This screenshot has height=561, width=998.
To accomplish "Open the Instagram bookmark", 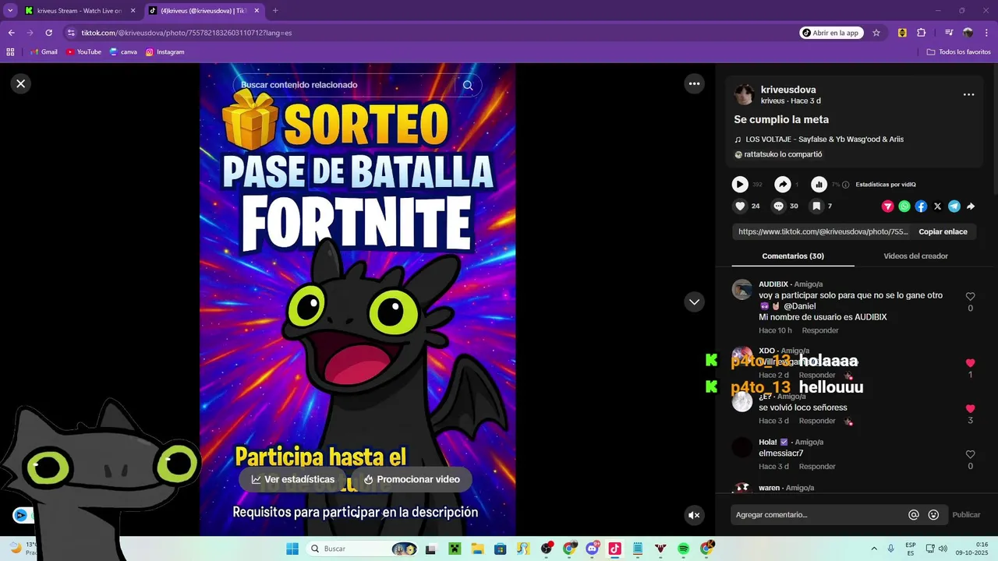I will point(165,52).
